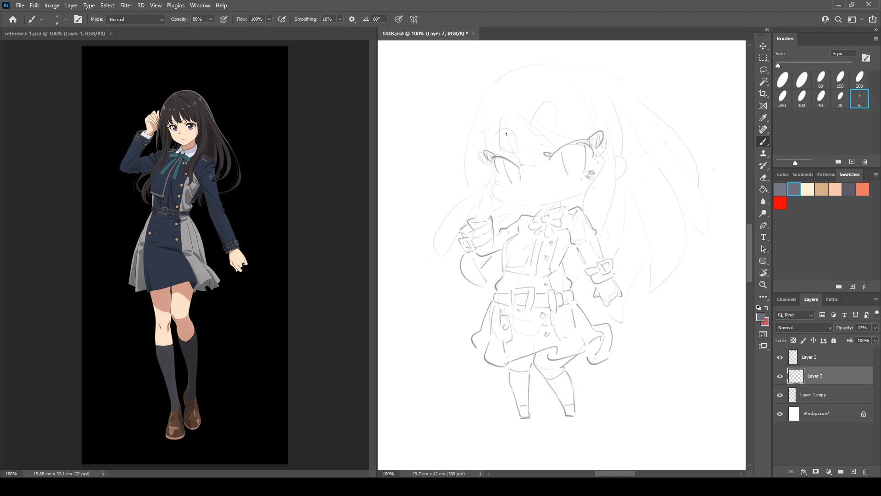Image resolution: width=881 pixels, height=496 pixels.
Task: Toggle visibility of Layer 1 copy
Action: 780,395
